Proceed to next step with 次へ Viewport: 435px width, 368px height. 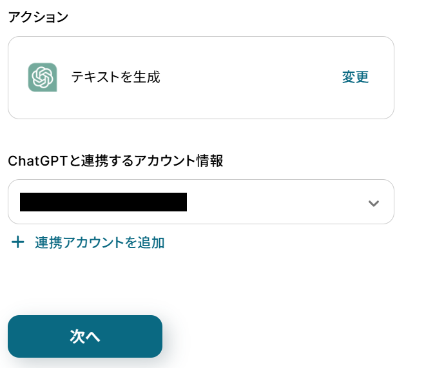point(84,336)
